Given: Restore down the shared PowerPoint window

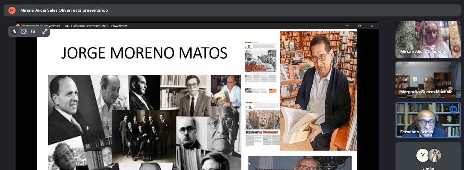Looking at the screenshot, I should 360,26.
